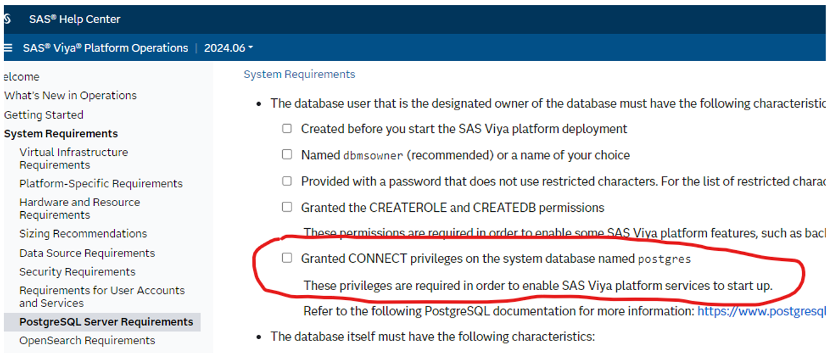The height and width of the screenshot is (353, 837).
Task: Open Sizing Recommendations page
Action: click(x=83, y=234)
